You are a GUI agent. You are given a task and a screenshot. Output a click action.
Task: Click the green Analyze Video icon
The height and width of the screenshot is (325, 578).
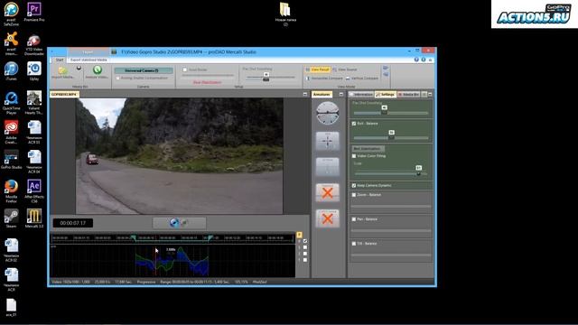pos(98,70)
